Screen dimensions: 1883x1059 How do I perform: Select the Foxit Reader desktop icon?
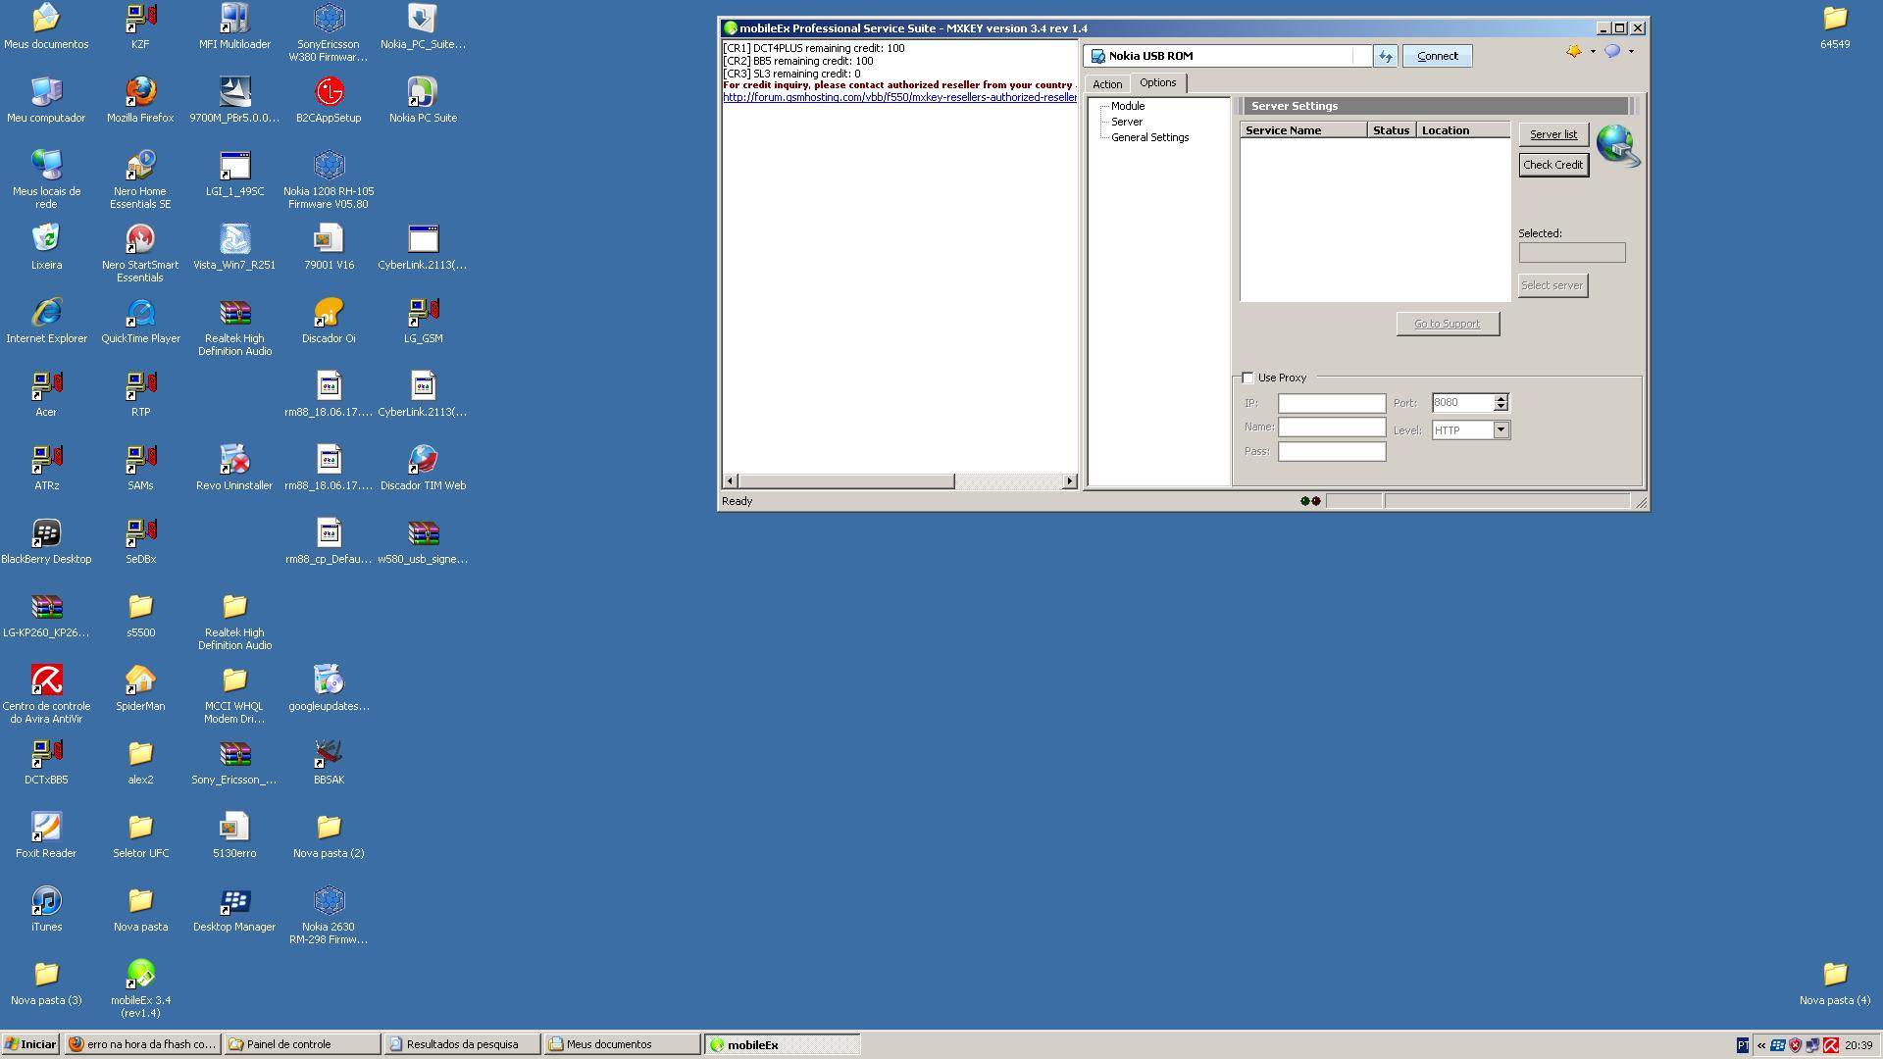pos(46,834)
